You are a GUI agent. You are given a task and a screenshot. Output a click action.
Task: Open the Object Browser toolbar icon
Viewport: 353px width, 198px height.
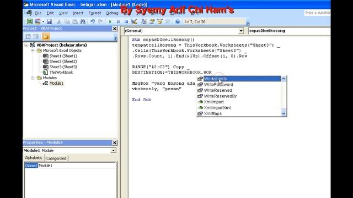pyautogui.click(x=160, y=21)
